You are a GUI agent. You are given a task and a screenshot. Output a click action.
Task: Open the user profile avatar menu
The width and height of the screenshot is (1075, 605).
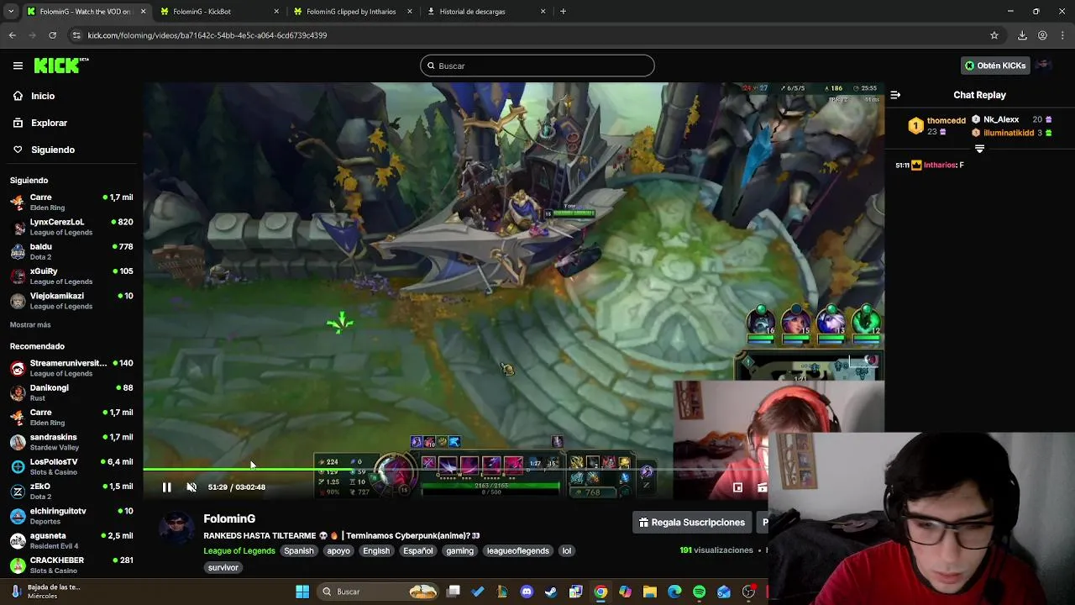click(x=1043, y=66)
